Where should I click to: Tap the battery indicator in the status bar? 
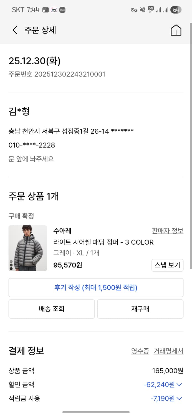point(176,10)
